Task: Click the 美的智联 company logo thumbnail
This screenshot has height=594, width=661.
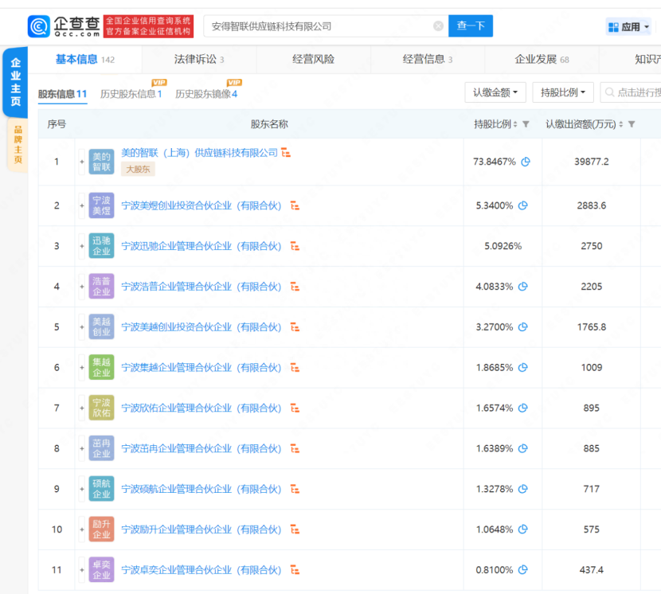Action: 102,162
